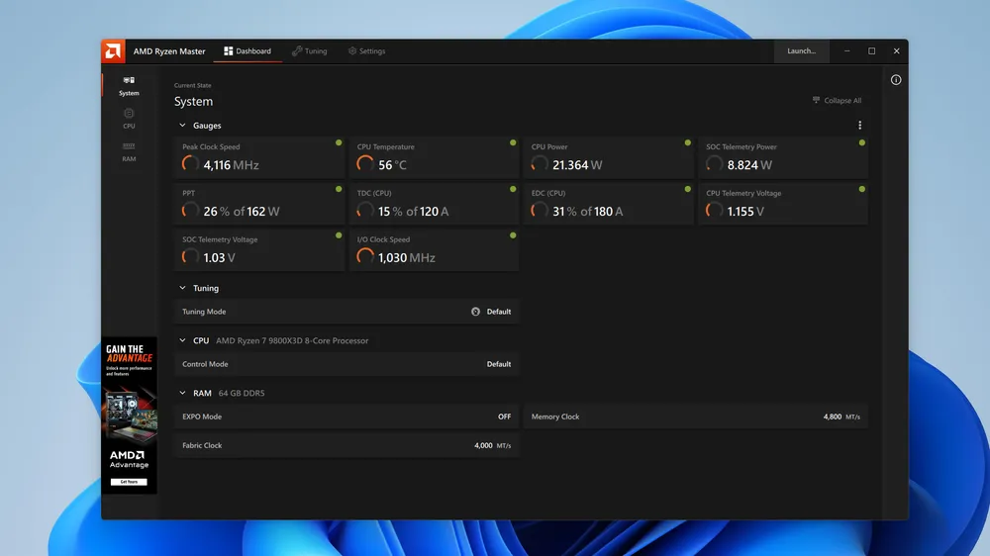Open the Gauges three-dot options menu
990x556 pixels.
point(859,125)
